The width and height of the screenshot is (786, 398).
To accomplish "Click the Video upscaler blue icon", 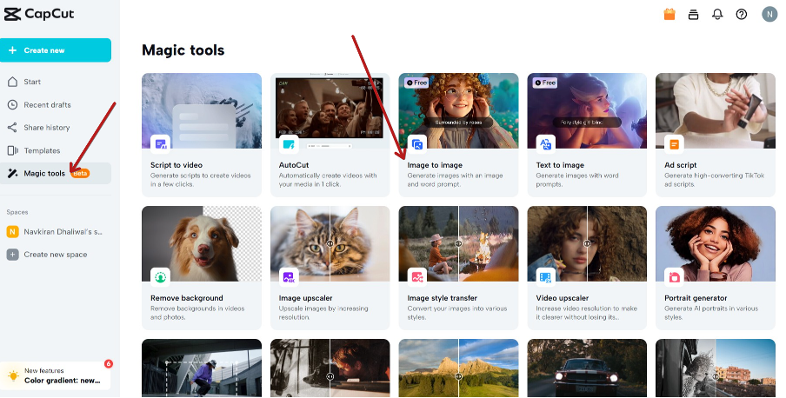I will [545, 277].
